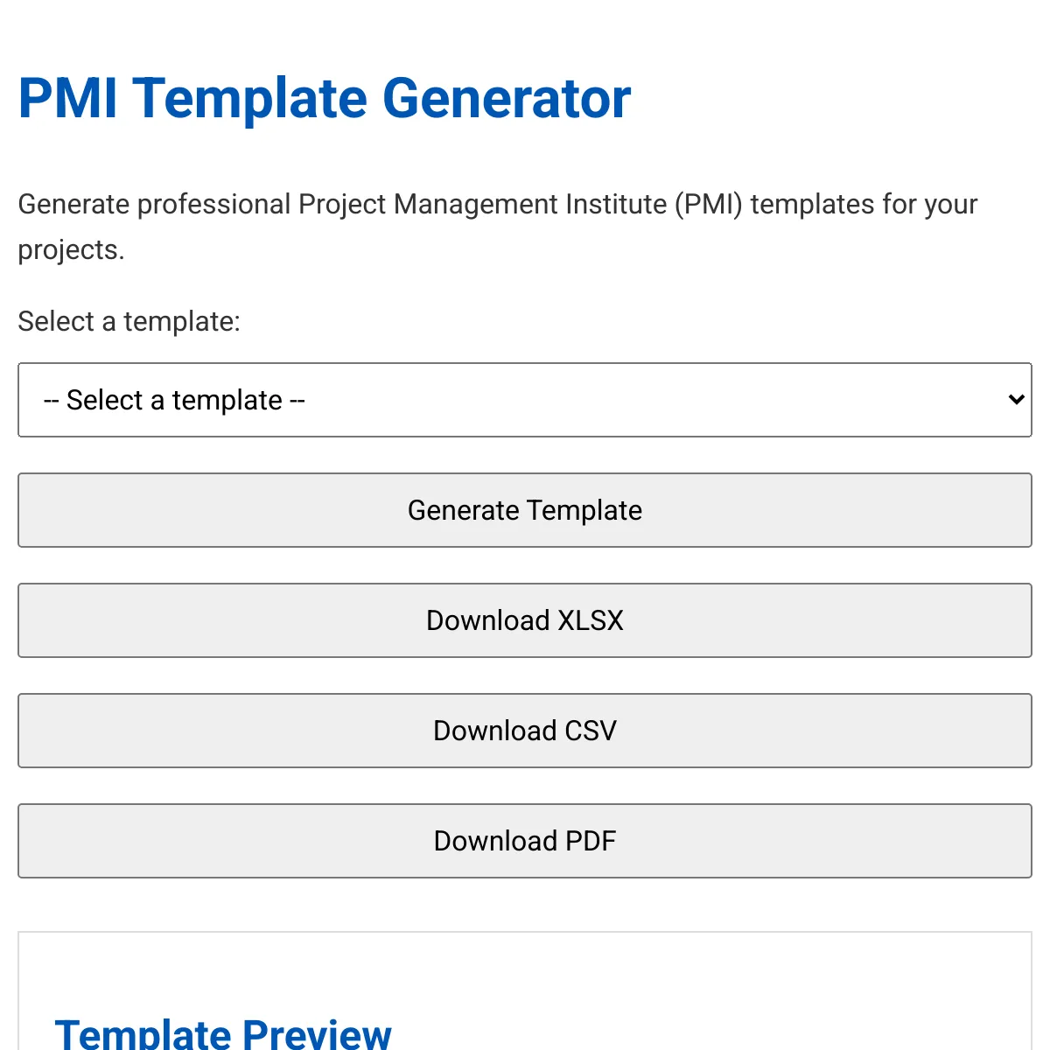Save the template as comma-separated values
The width and height of the screenshot is (1050, 1050).
pos(525,731)
